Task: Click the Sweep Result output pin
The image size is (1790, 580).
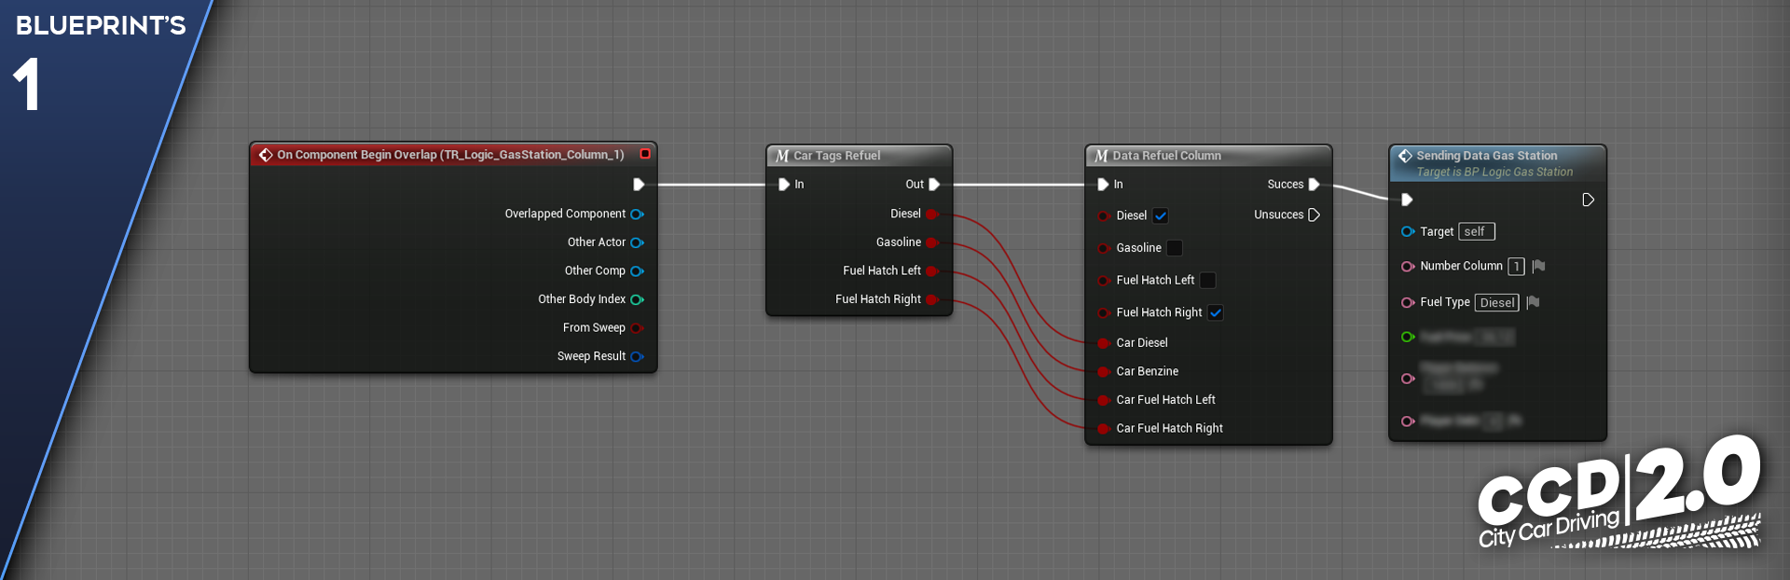Action: 637,356
